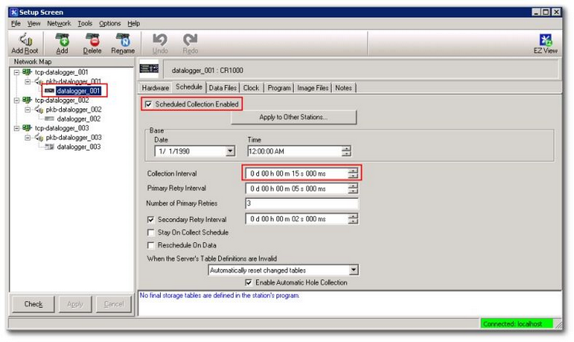Click the Add Root toolbar icon
This screenshot has height=342, width=574.
(26, 39)
